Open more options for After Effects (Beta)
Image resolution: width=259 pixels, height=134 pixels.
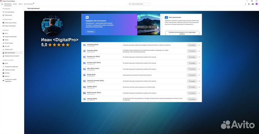(x=199, y=69)
